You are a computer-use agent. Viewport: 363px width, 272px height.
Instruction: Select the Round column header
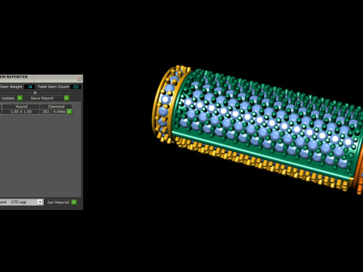21,107
